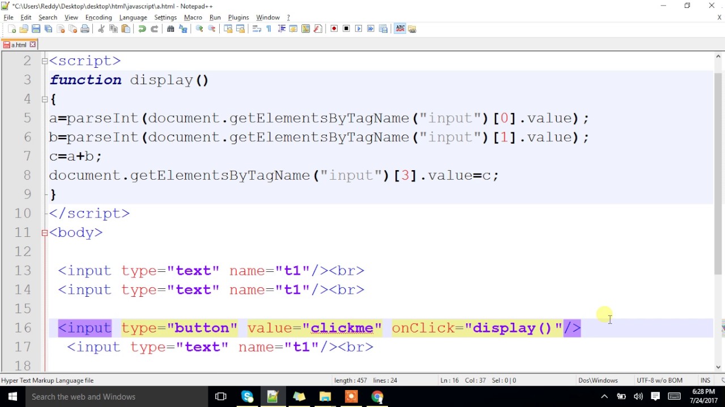This screenshot has height=407, width=725.
Task: Click in the Windows search box
Action: coord(116,397)
